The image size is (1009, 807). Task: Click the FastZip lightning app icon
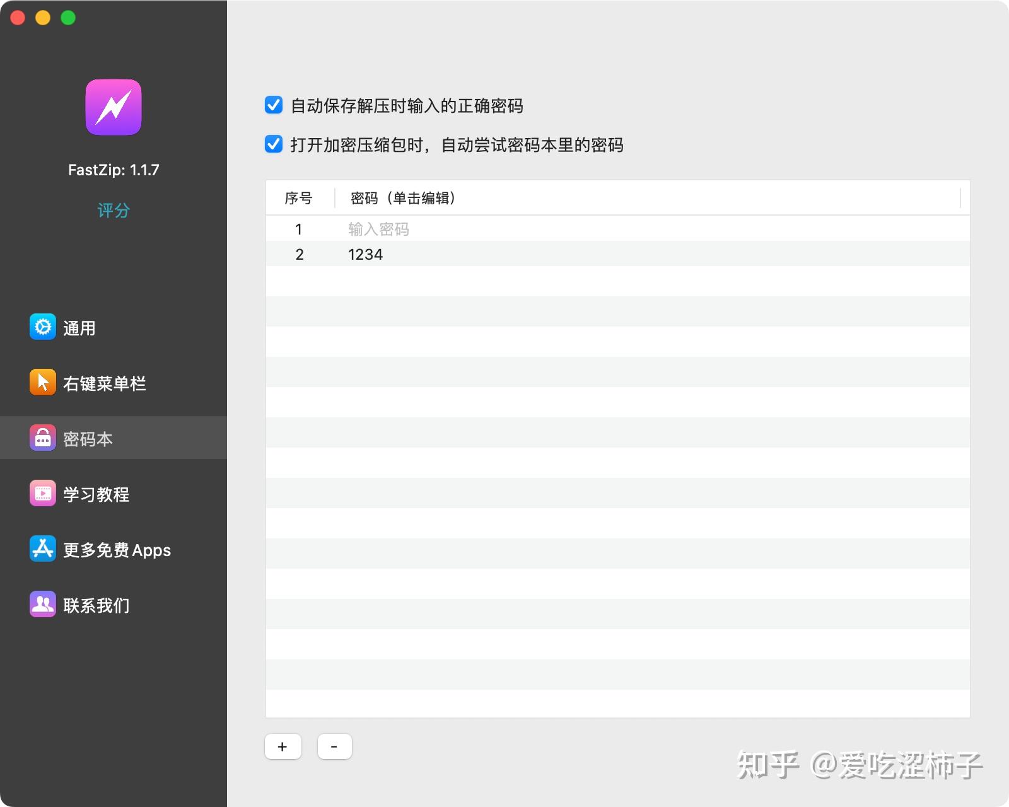[x=112, y=107]
